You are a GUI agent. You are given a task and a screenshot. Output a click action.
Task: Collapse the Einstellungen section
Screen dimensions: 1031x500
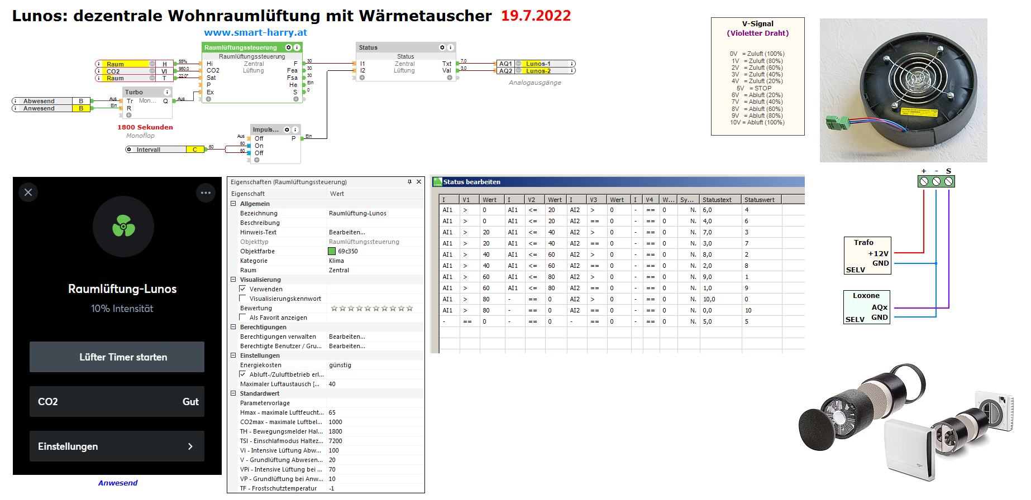pos(233,355)
